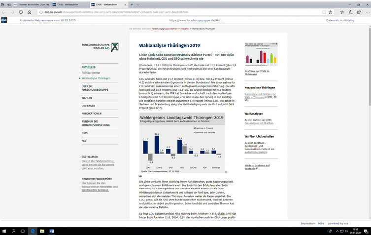Image resolution: width=371 pixels, height=236 pixels.
Task: Open File Explorer from the taskbar
Action: coord(42,231)
